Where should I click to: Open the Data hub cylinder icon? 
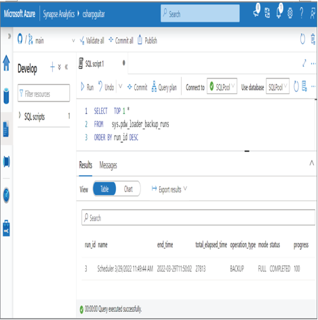[x=6, y=96]
